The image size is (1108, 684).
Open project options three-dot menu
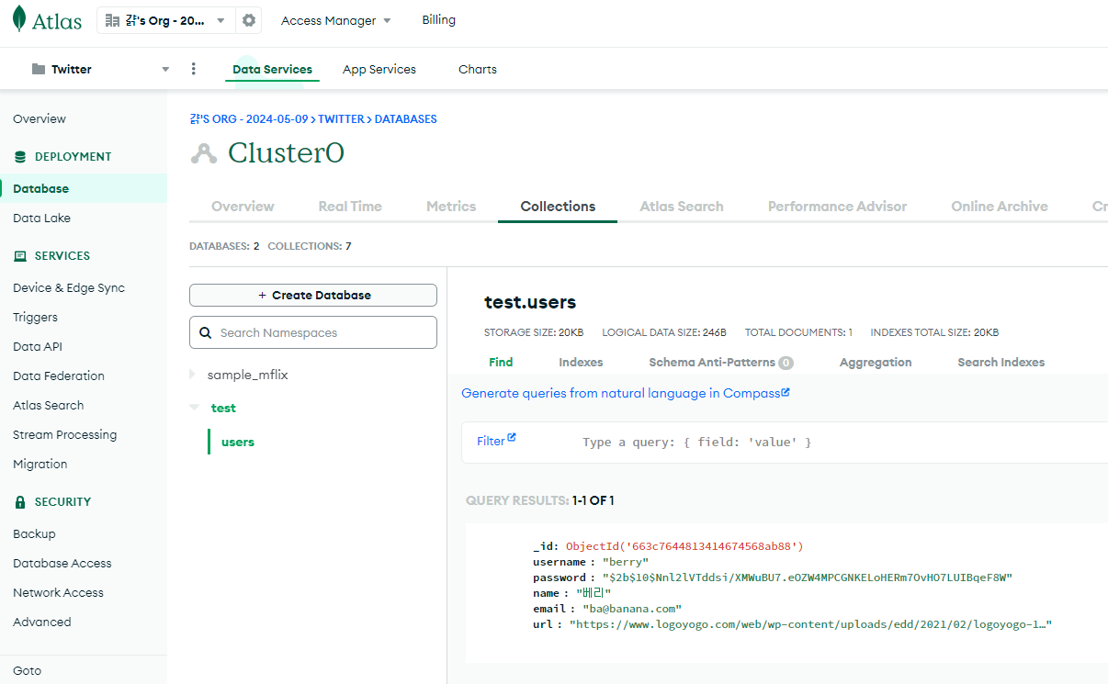point(193,69)
